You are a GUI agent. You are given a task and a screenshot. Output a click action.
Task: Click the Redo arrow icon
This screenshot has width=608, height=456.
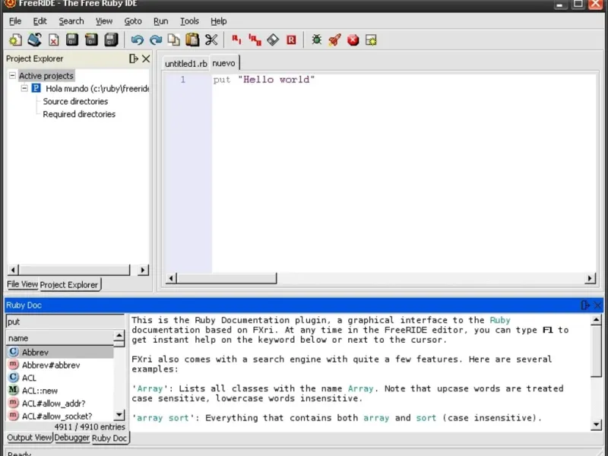(156, 40)
